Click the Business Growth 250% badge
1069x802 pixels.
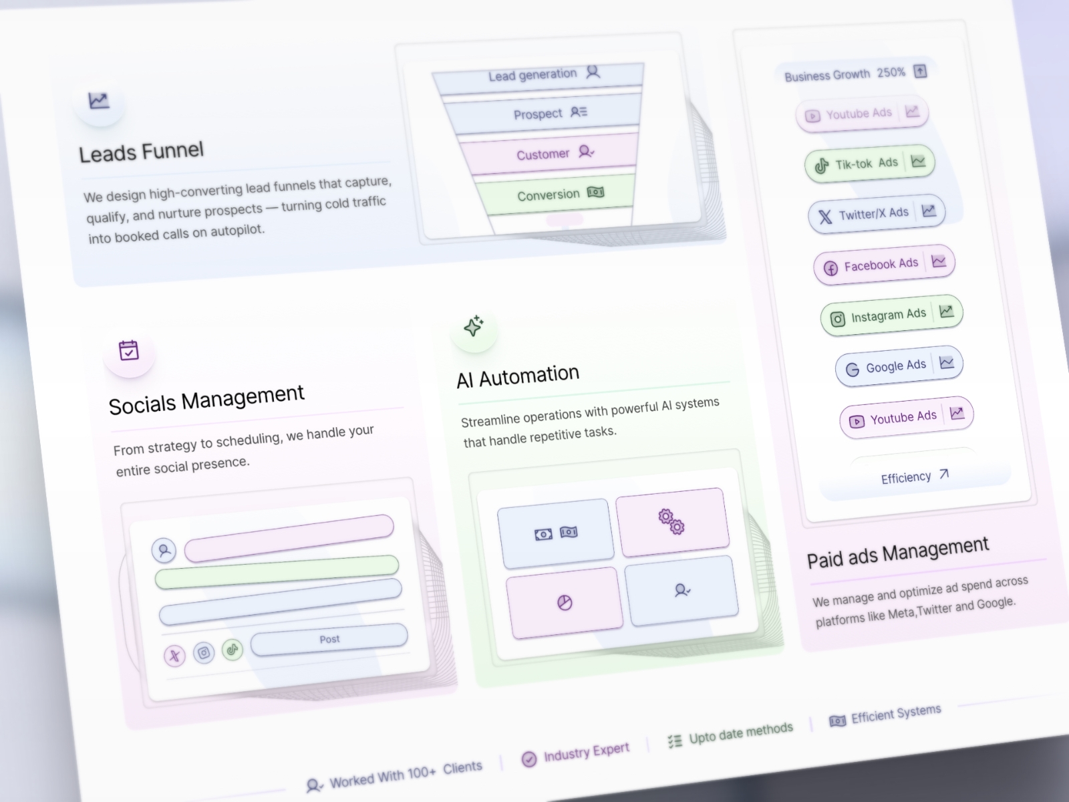click(855, 74)
